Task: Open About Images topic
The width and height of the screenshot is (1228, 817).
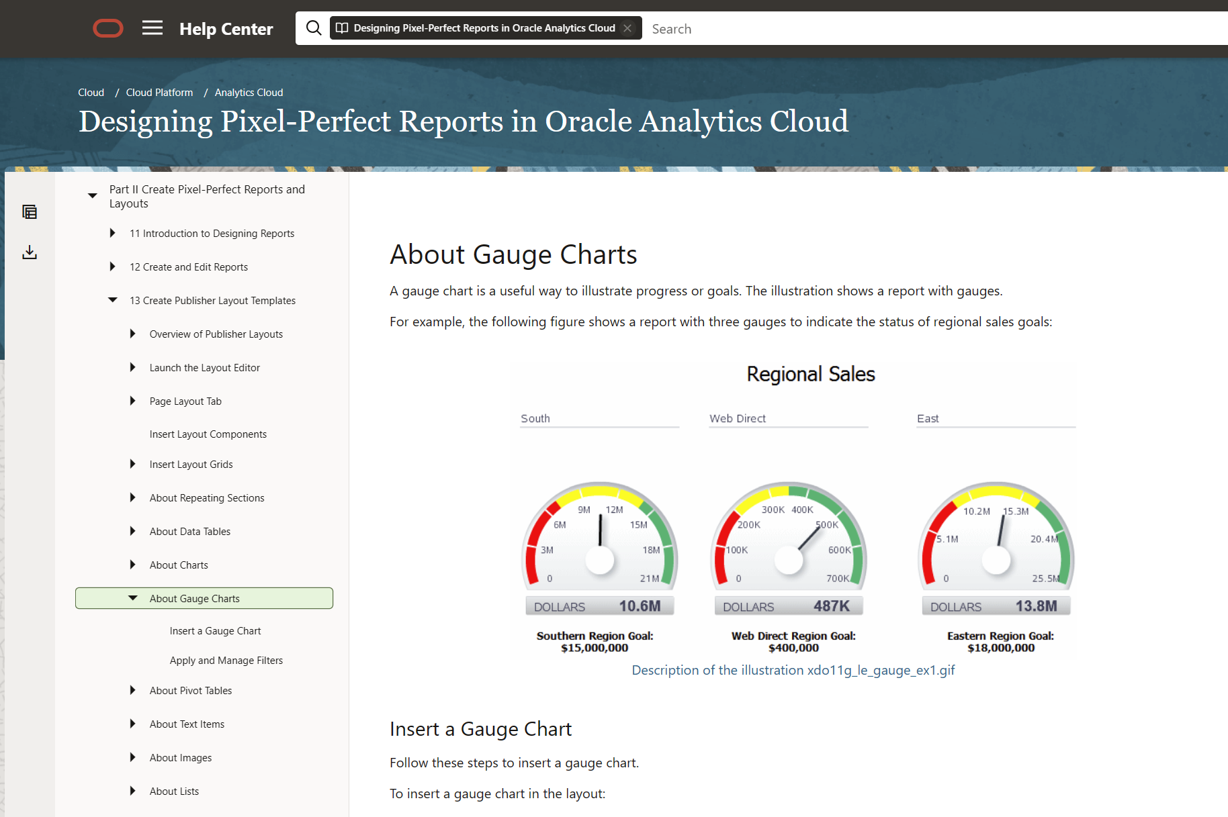Action: (x=181, y=758)
